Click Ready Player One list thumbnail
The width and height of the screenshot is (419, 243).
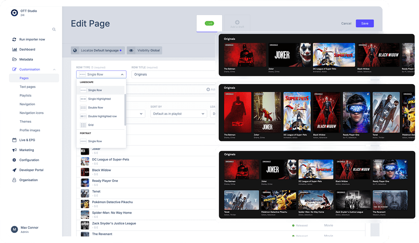(85, 183)
